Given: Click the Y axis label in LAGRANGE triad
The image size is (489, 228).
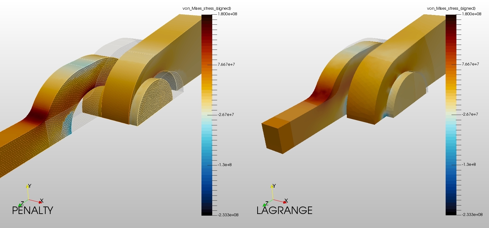Looking at the screenshot, I should click(x=274, y=186).
